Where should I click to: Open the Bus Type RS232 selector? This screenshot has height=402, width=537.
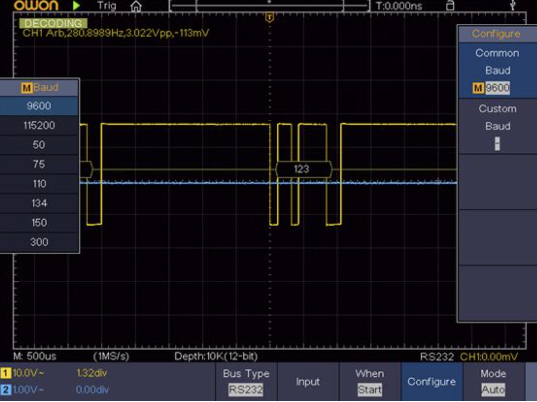246,382
